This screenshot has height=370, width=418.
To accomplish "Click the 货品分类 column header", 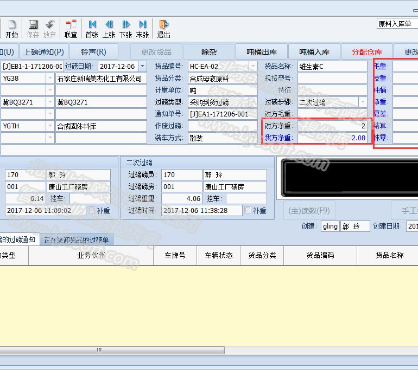I will [262, 255].
